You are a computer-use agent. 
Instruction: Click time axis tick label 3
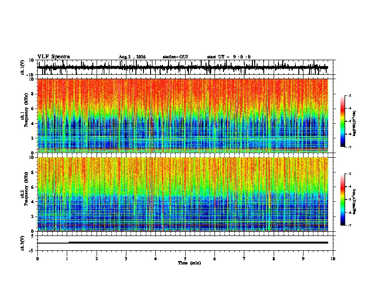pyautogui.click(x=126, y=259)
